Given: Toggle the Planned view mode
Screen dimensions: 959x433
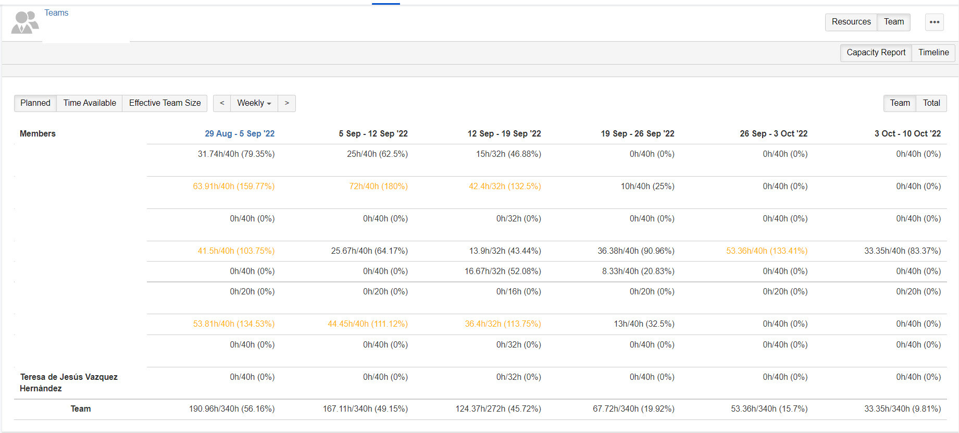Looking at the screenshot, I should (35, 103).
